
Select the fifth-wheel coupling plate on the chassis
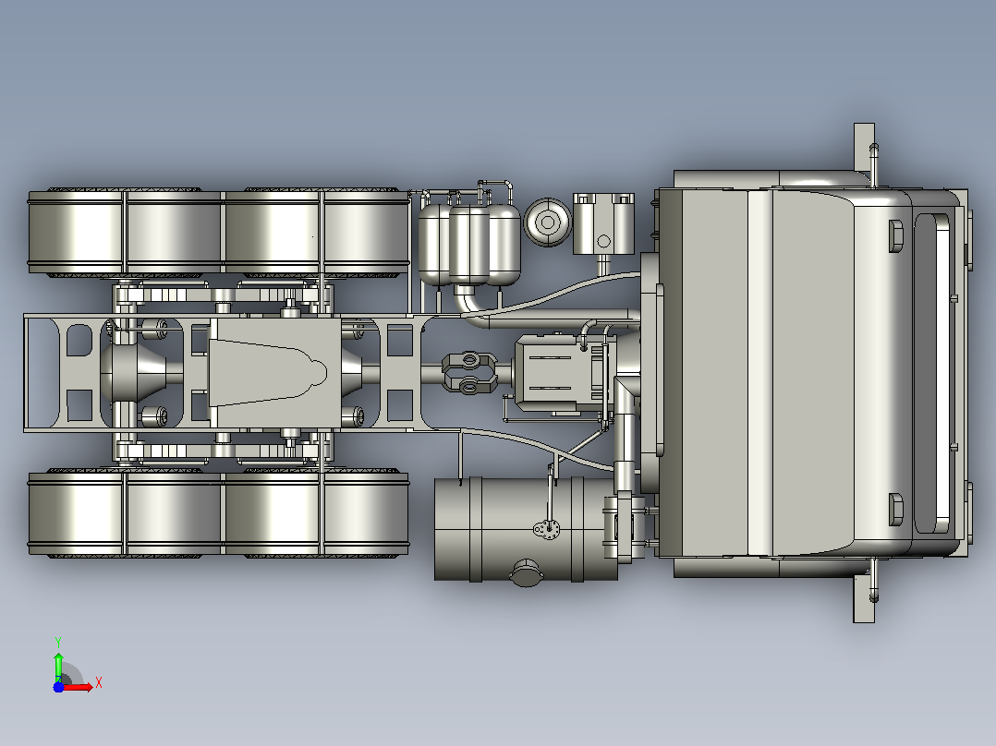click(273, 373)
